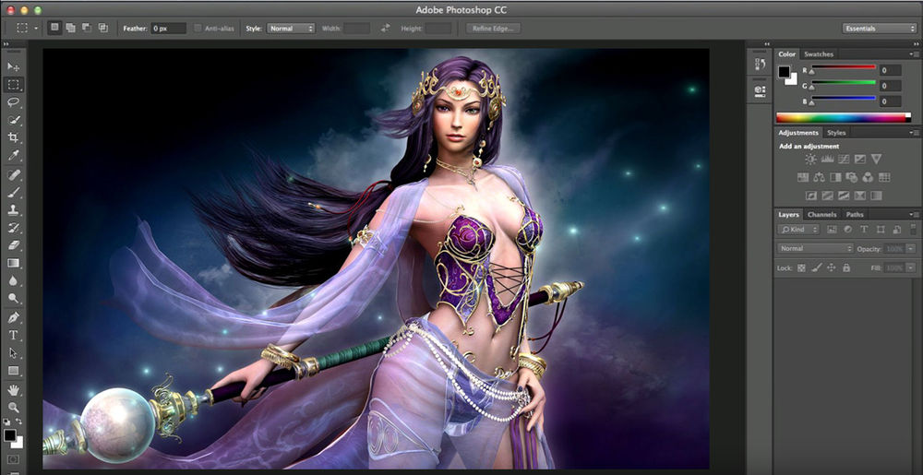The image size is (923, 475).
Task: Add a Levels adjustment
Action: pos(827,159)
